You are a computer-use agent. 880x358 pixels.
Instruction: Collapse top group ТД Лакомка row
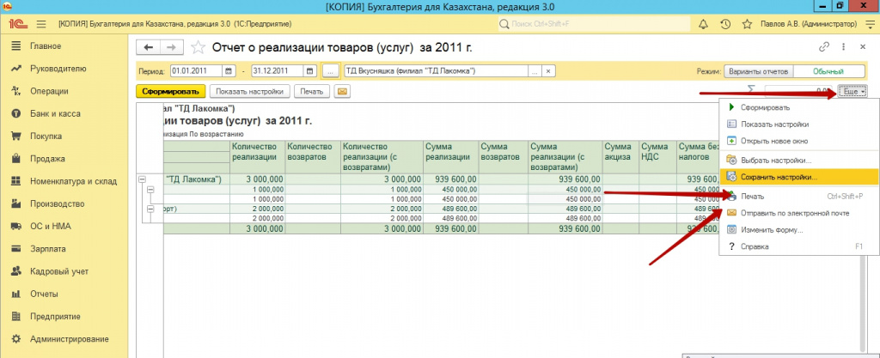click(x=142, y=179)
